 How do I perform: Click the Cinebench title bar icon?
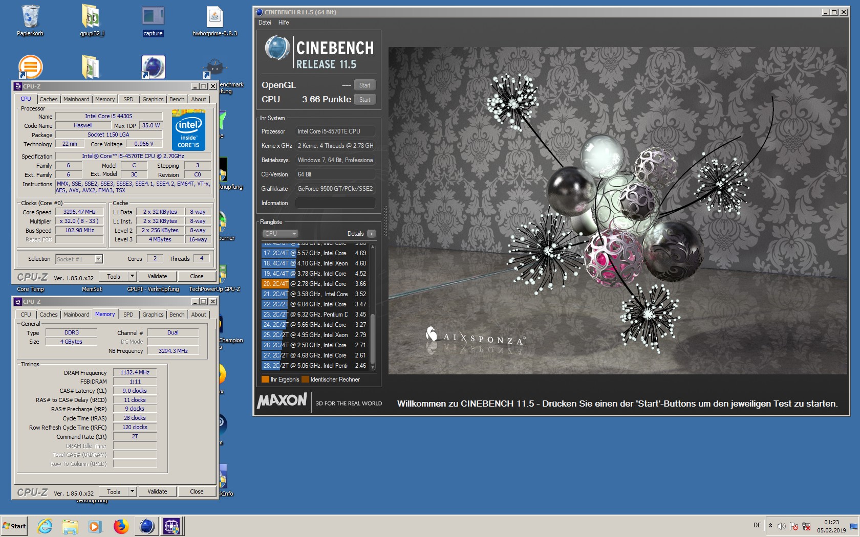260,12
